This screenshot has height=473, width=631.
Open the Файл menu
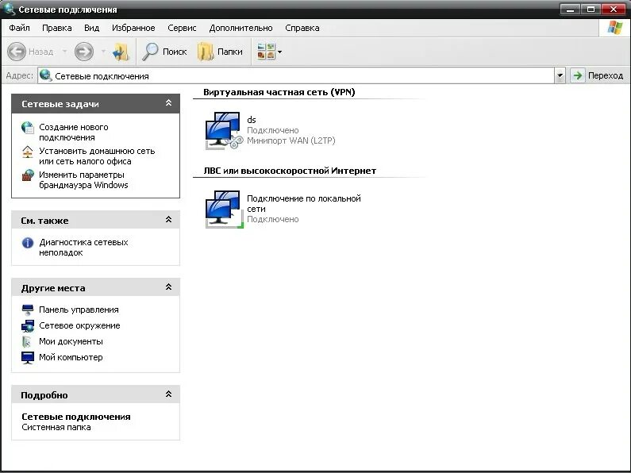pyautogui.click(x=19, y=28)
